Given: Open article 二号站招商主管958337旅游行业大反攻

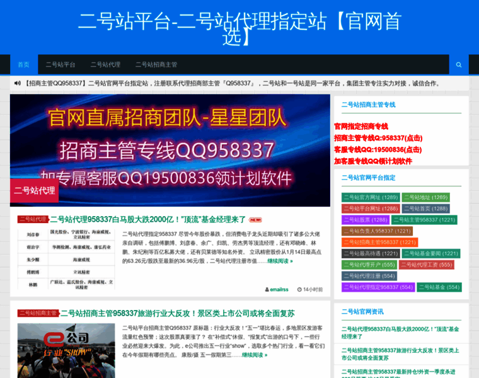Looking at the screenshot, I should (x=178, y=314).
